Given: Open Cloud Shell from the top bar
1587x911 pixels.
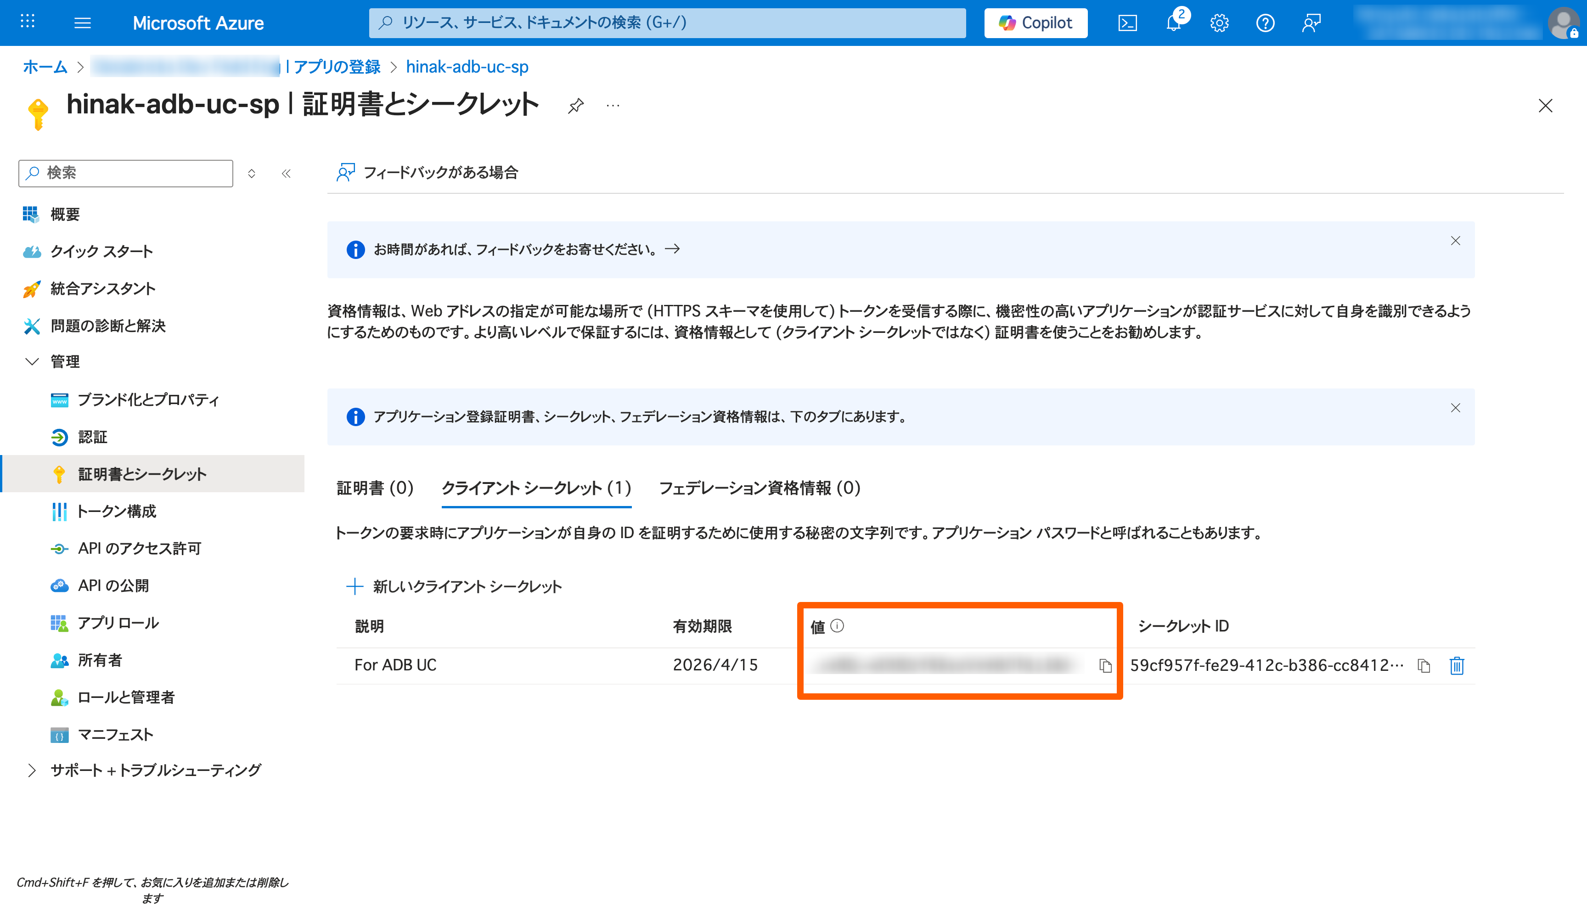Looking at the screenshot, I should click(1127, 23).
